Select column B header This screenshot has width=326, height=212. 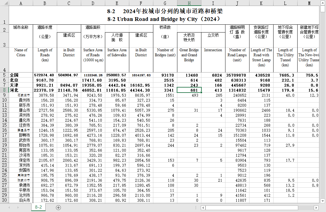coord(45,3)
